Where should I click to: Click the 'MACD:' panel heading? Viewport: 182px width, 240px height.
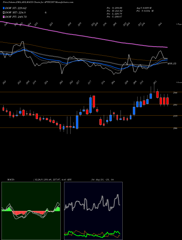click(x=11, y=180)
